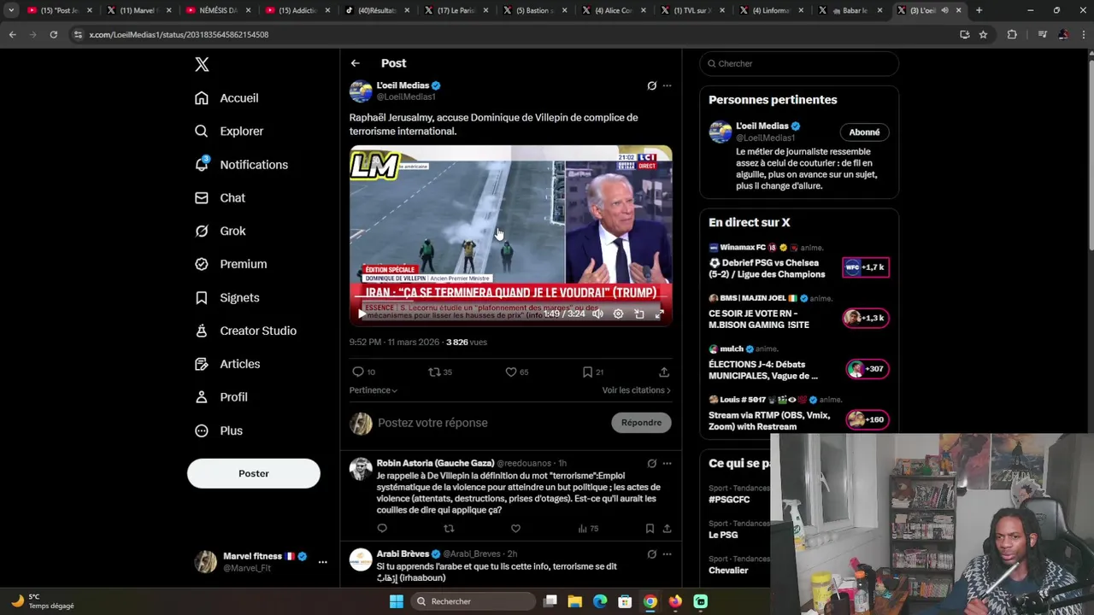Image resolution: width=1094 pixels, height=615 pixels.
Task: Open video settings gear
Action: pyautogui.click(x=618, y=313)
